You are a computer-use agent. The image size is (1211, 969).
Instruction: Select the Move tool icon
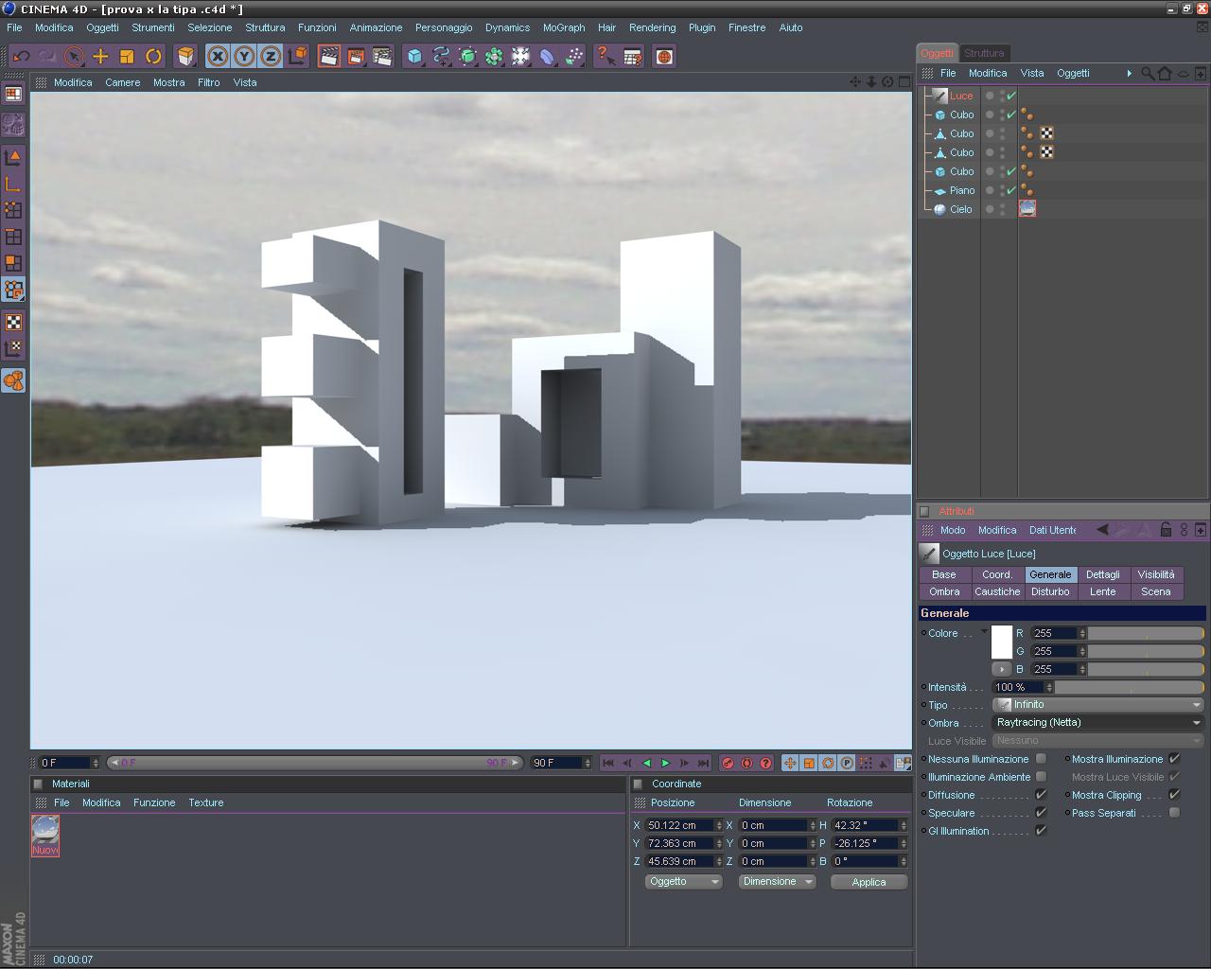tap(100, 57)
